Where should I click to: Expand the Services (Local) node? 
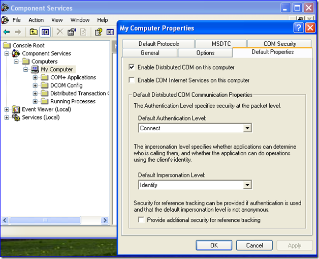[x=7, y=118]
